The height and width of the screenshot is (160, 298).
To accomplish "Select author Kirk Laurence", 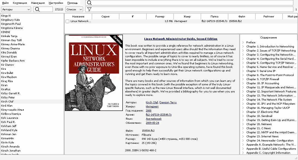I will (32, 118).
